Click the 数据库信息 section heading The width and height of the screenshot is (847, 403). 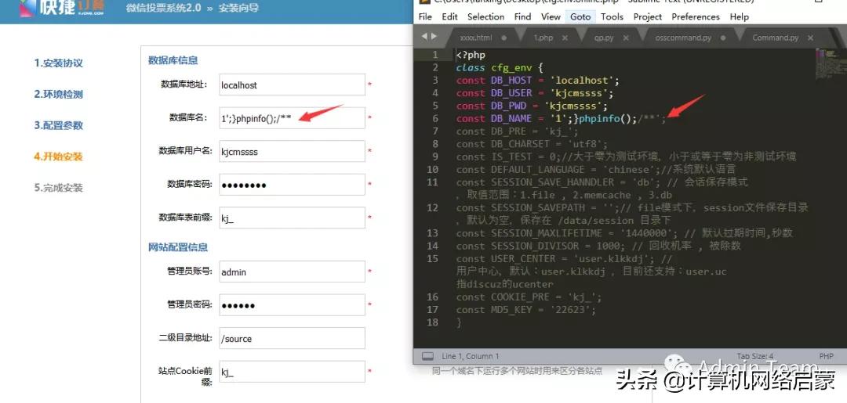point(173,60)
